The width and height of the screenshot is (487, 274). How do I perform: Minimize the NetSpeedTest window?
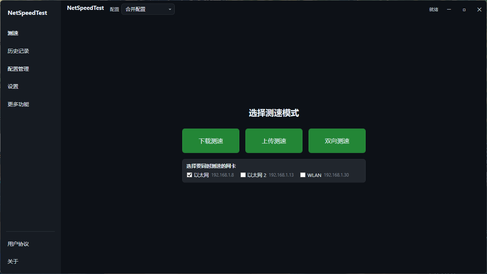449,10
